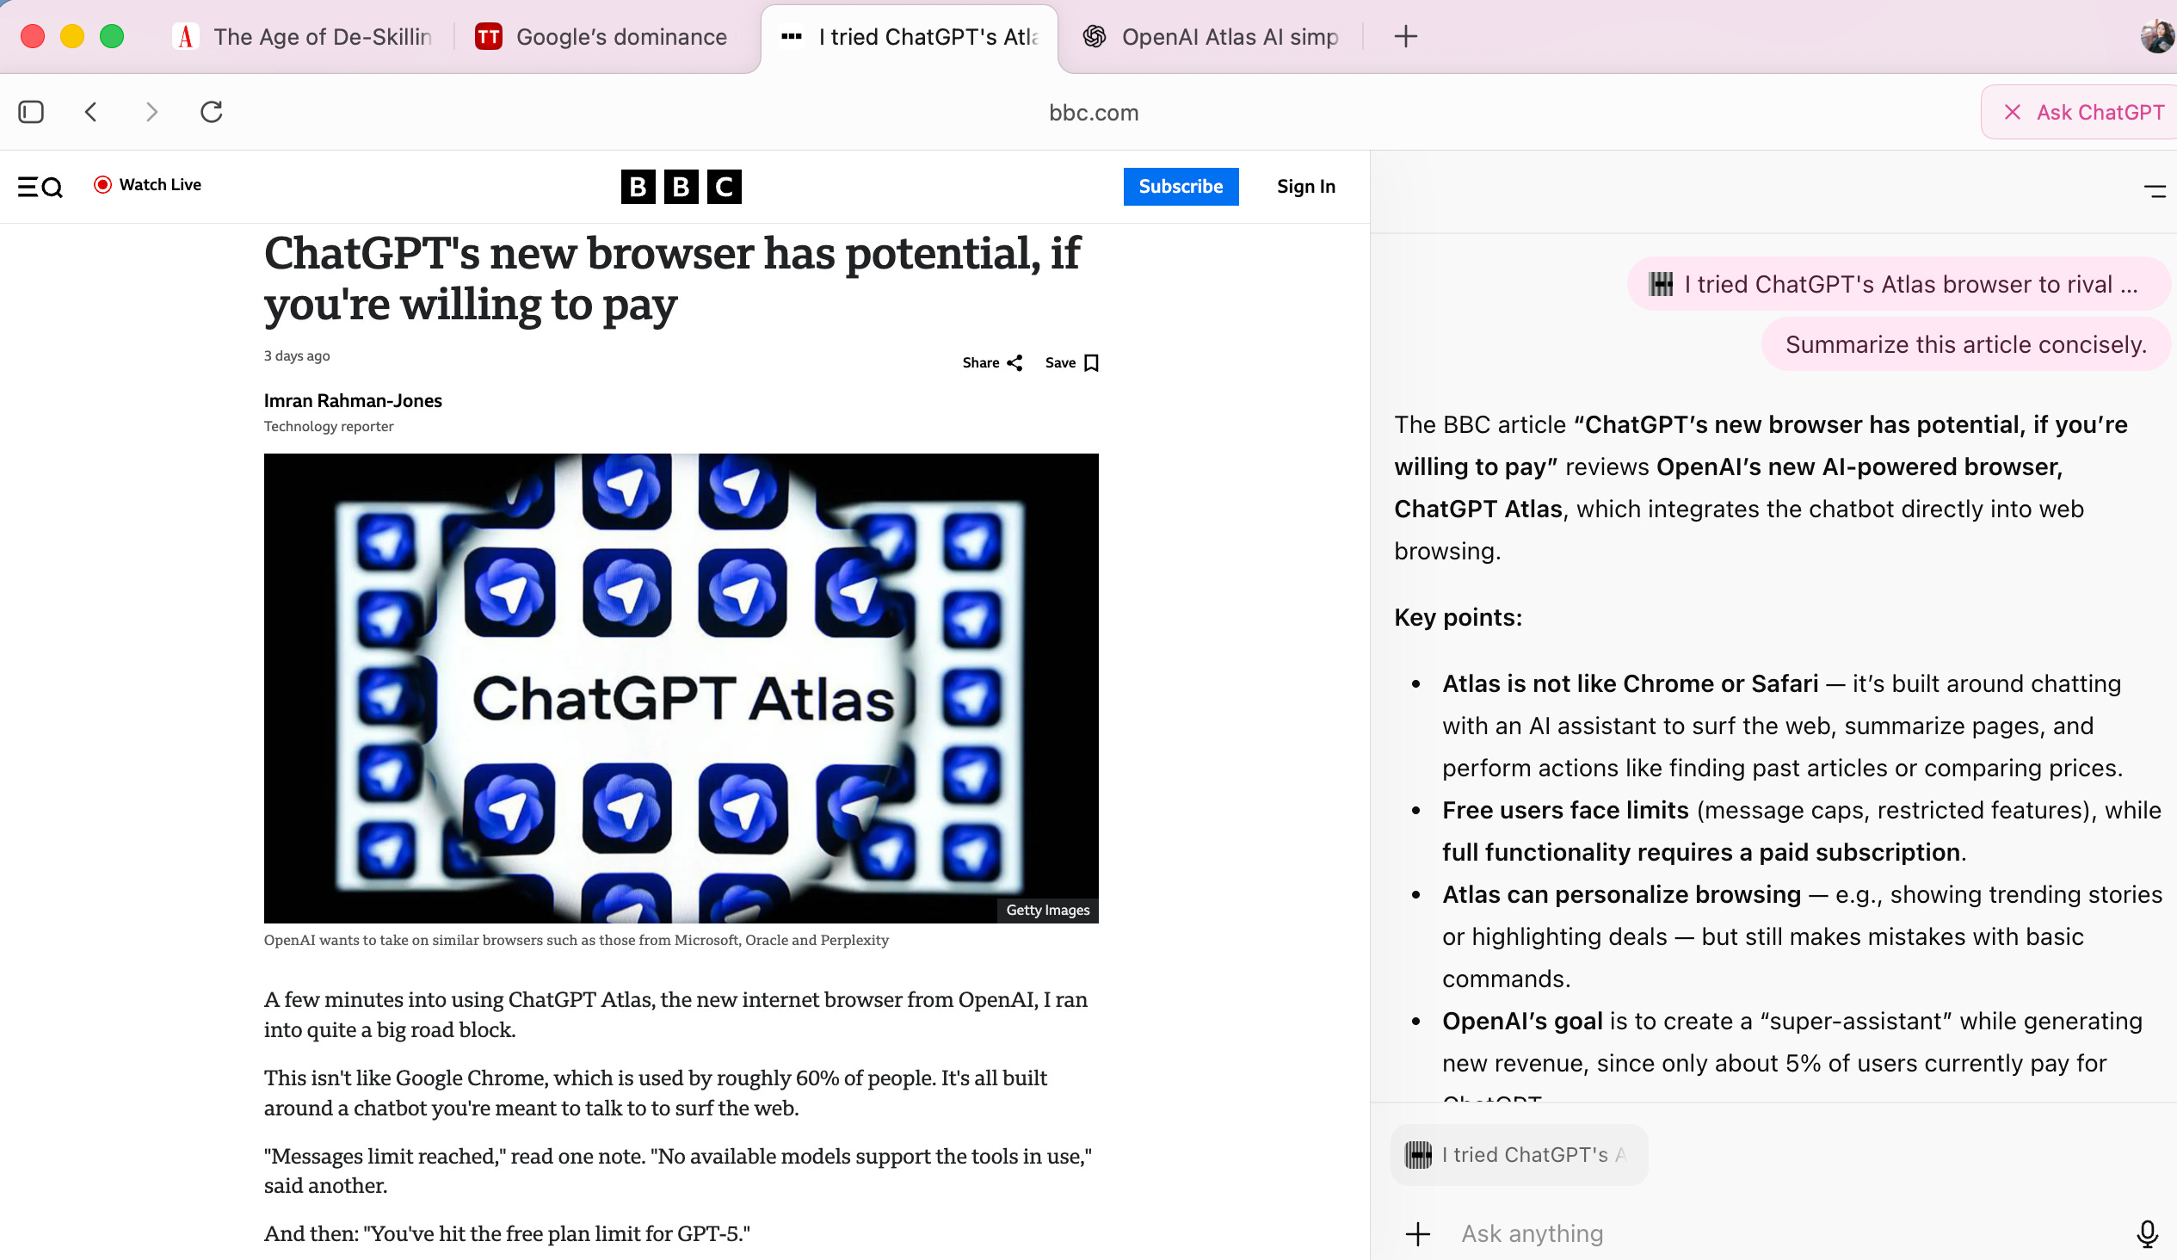
Task: Open a new tab with plus icon
Action: point(1405,36)
